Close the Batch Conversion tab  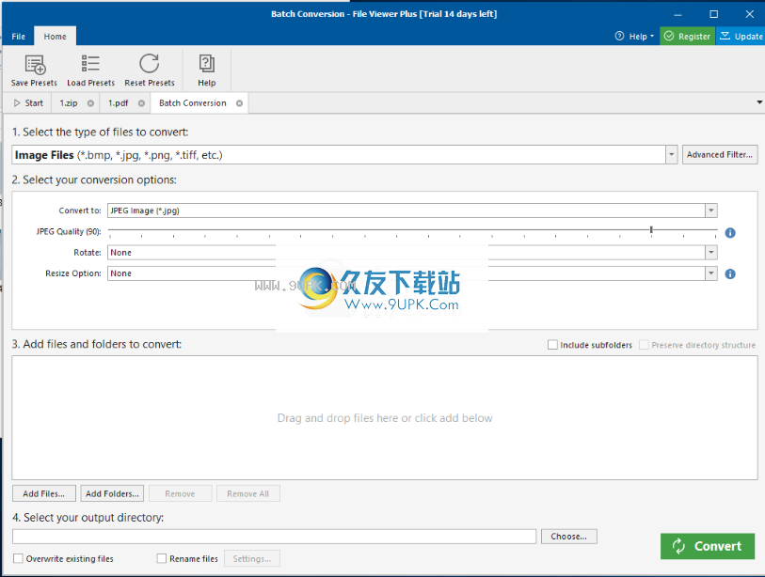tap(239, 103)
